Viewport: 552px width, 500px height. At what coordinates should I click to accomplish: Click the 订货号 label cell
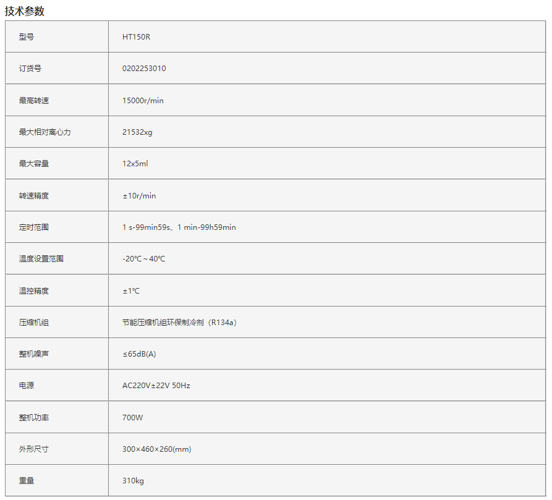click(x=30, y=69)
